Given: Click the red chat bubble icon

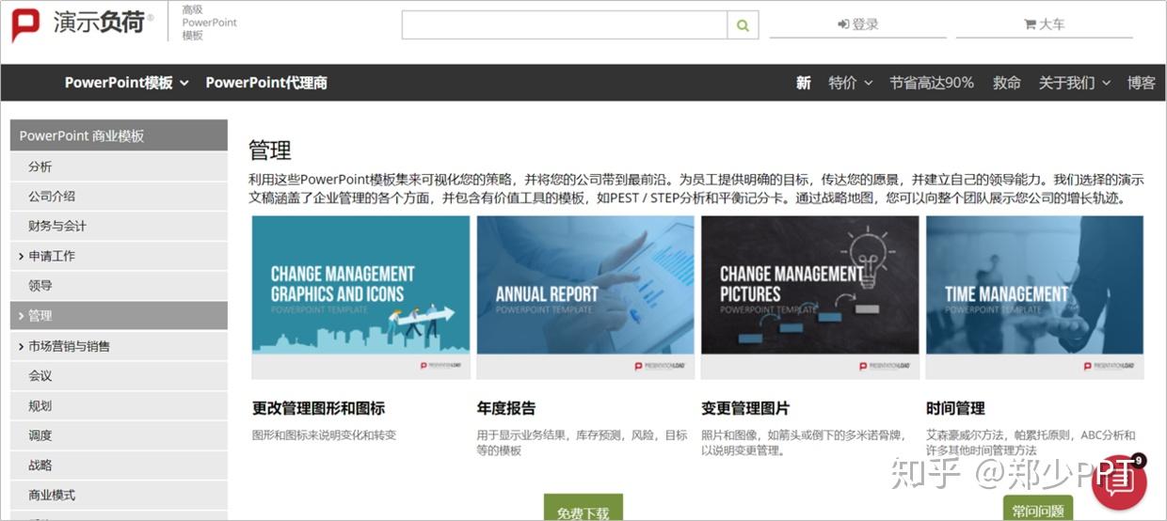Looking at the screenshot, I should 1119,482.
